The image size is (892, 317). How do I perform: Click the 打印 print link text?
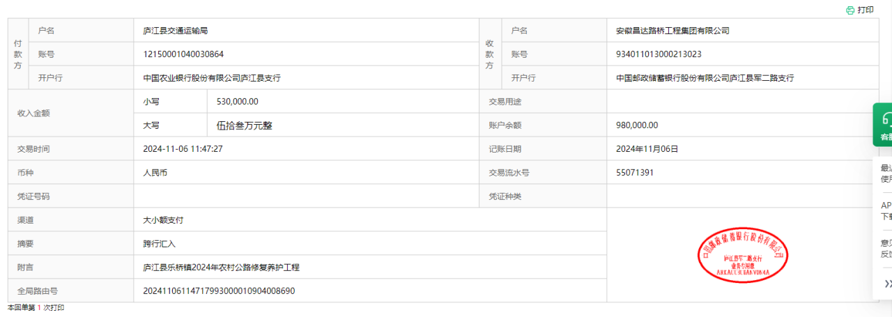point(866,10)
